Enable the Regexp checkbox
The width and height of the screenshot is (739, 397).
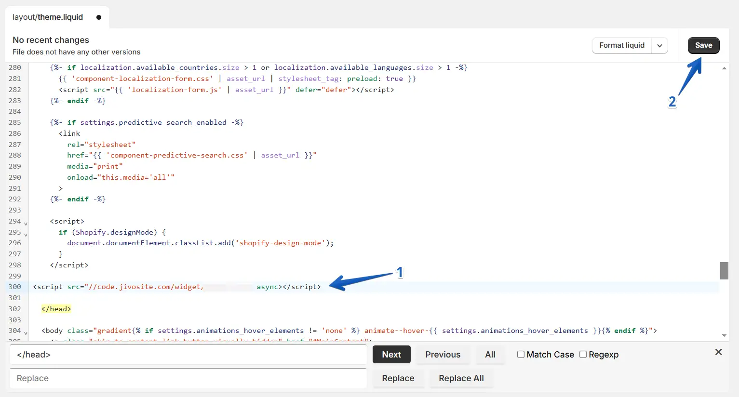tap(583, 355)
